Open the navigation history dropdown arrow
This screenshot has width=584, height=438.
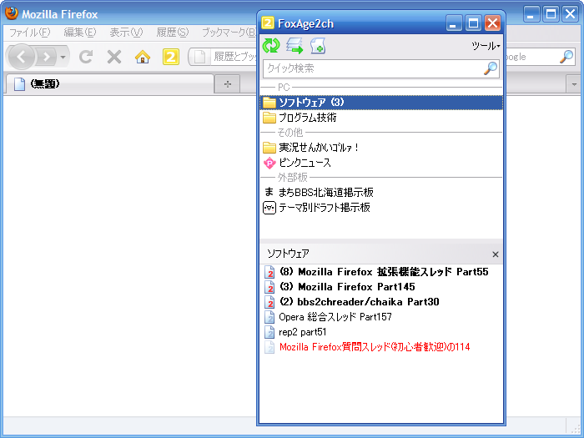pyautogui.click(x=63, y=57)
